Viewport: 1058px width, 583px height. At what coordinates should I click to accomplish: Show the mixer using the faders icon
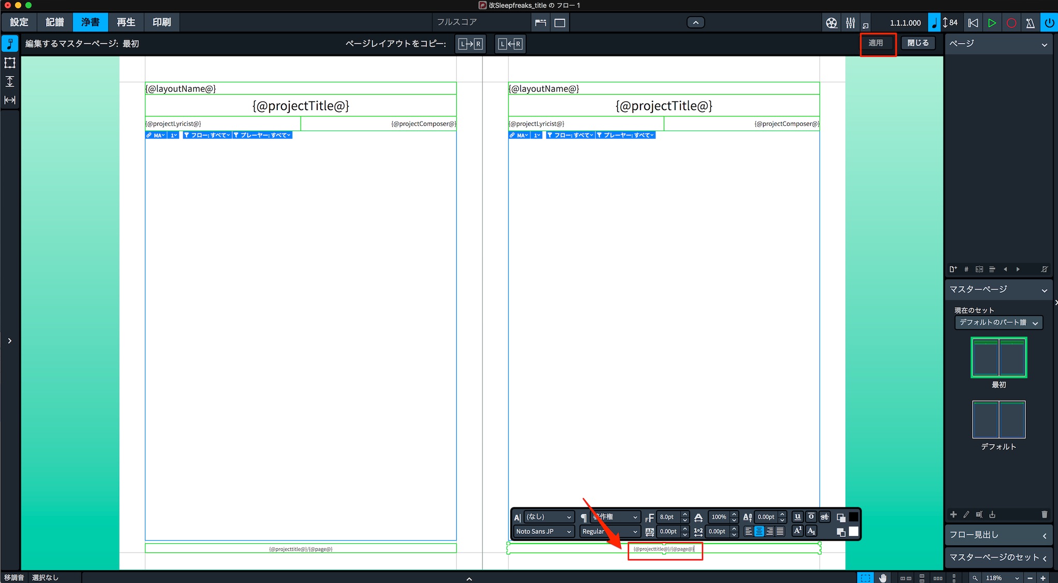coord(851,23)
